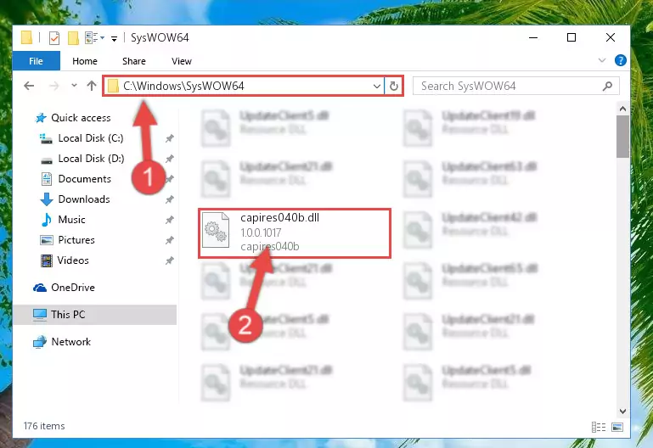The height and width of the screenshot is (448, 653).
Task: Go back with the Back arrow
Action: point(29,86)
